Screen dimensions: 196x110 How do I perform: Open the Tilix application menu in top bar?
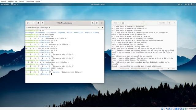click(14, 4)
